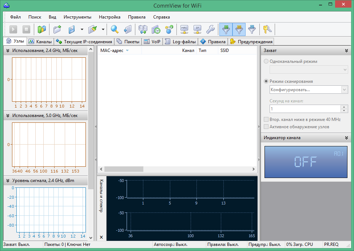This screenshot has height=251, width=354.
Task: Toggle the control packets funnel filter (C)
Action: coord(252,29)
